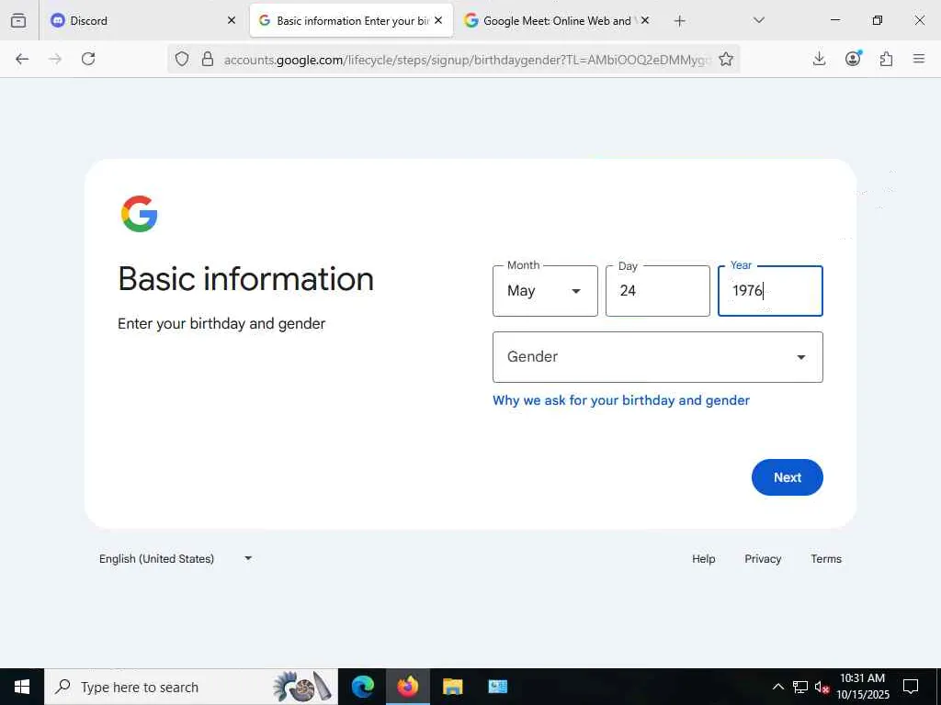Reload the current page
The image size is (941, 705).
[x=88, y=59]
